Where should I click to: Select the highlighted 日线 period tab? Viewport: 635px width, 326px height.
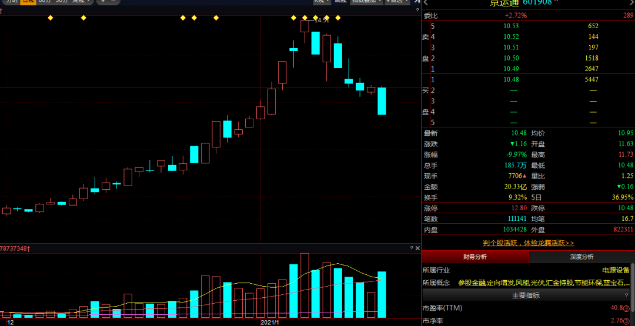(28, 2)
